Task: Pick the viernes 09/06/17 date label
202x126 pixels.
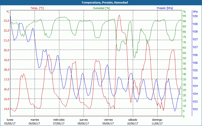Action: [108, 121]
